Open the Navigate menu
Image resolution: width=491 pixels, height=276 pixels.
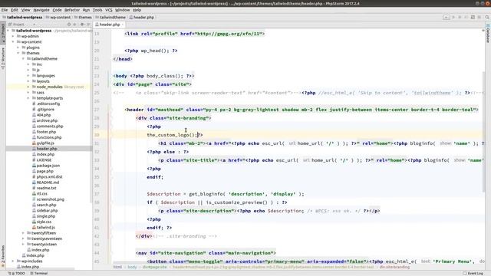(x=41, y=10)
